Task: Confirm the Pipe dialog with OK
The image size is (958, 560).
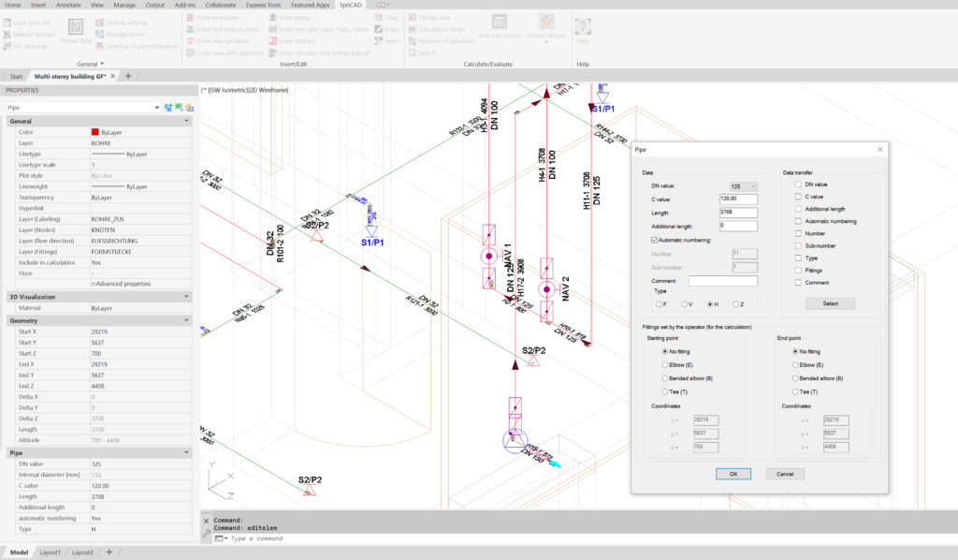Action: (733, 474)
